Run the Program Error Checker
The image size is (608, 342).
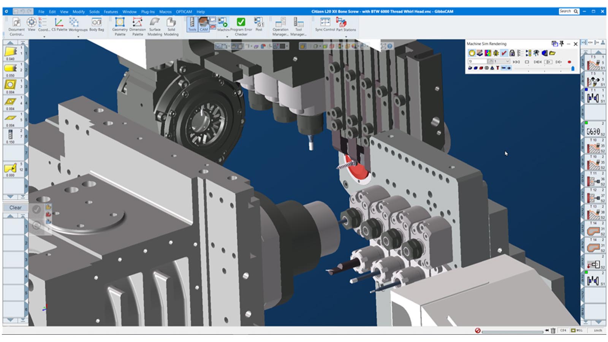241,26
